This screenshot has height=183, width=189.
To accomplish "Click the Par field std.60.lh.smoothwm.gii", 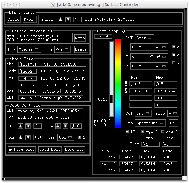I will point(49,117).
